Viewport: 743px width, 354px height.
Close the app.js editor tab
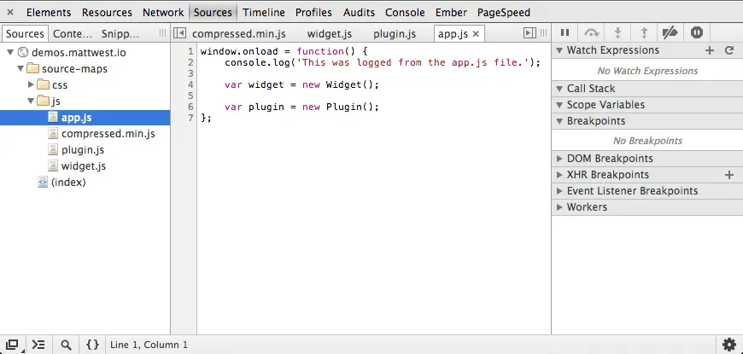(x=476, y=33)
